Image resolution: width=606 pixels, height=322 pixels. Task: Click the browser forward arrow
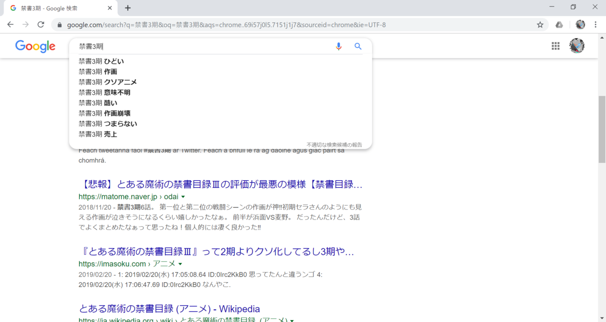[x=26, y=25]
